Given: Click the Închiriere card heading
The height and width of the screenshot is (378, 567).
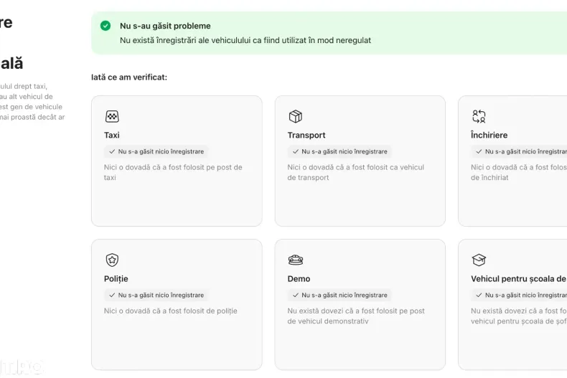Looking at the screenshot, I should click(x=489, y=135).
